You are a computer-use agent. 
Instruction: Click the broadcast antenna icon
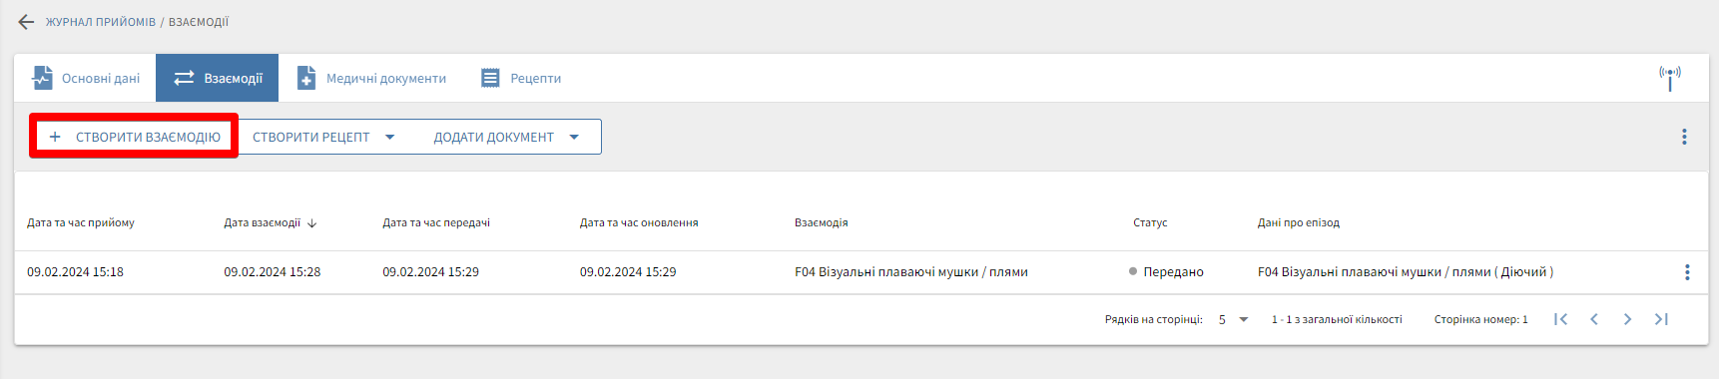(1670, 78)
